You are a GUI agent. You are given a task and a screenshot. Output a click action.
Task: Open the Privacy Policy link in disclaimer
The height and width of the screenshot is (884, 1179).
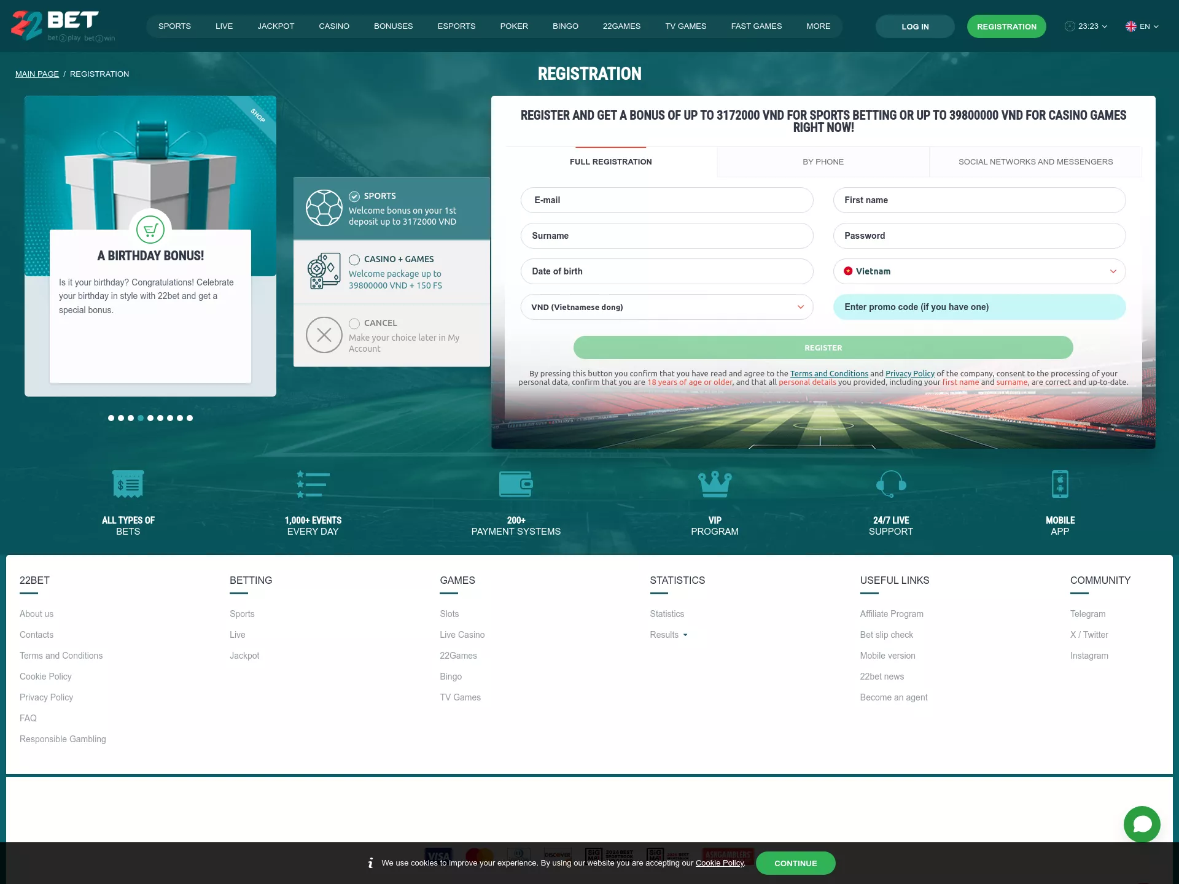(910, 373)
